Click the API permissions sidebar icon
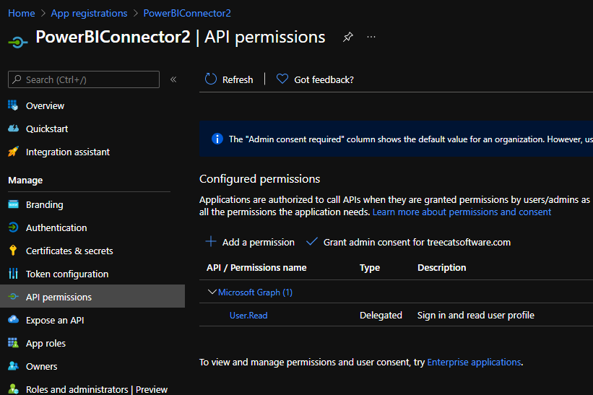 point(13,297)
